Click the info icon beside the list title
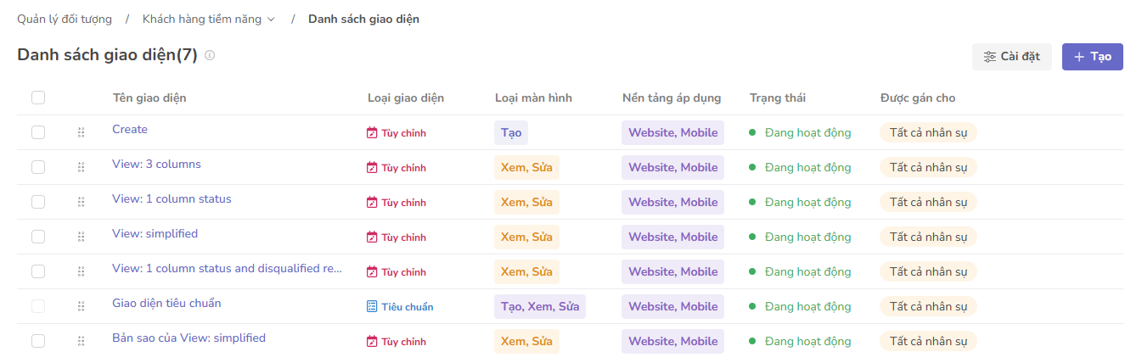1142x363 pixels. (x=210, y=56)
